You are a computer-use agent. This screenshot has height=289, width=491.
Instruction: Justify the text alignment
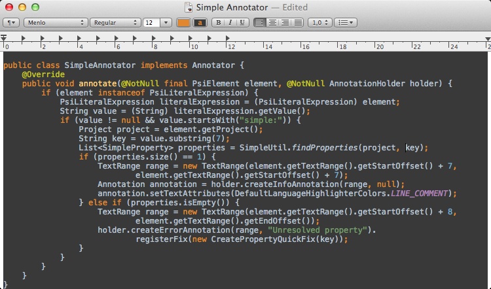point(298,22)
